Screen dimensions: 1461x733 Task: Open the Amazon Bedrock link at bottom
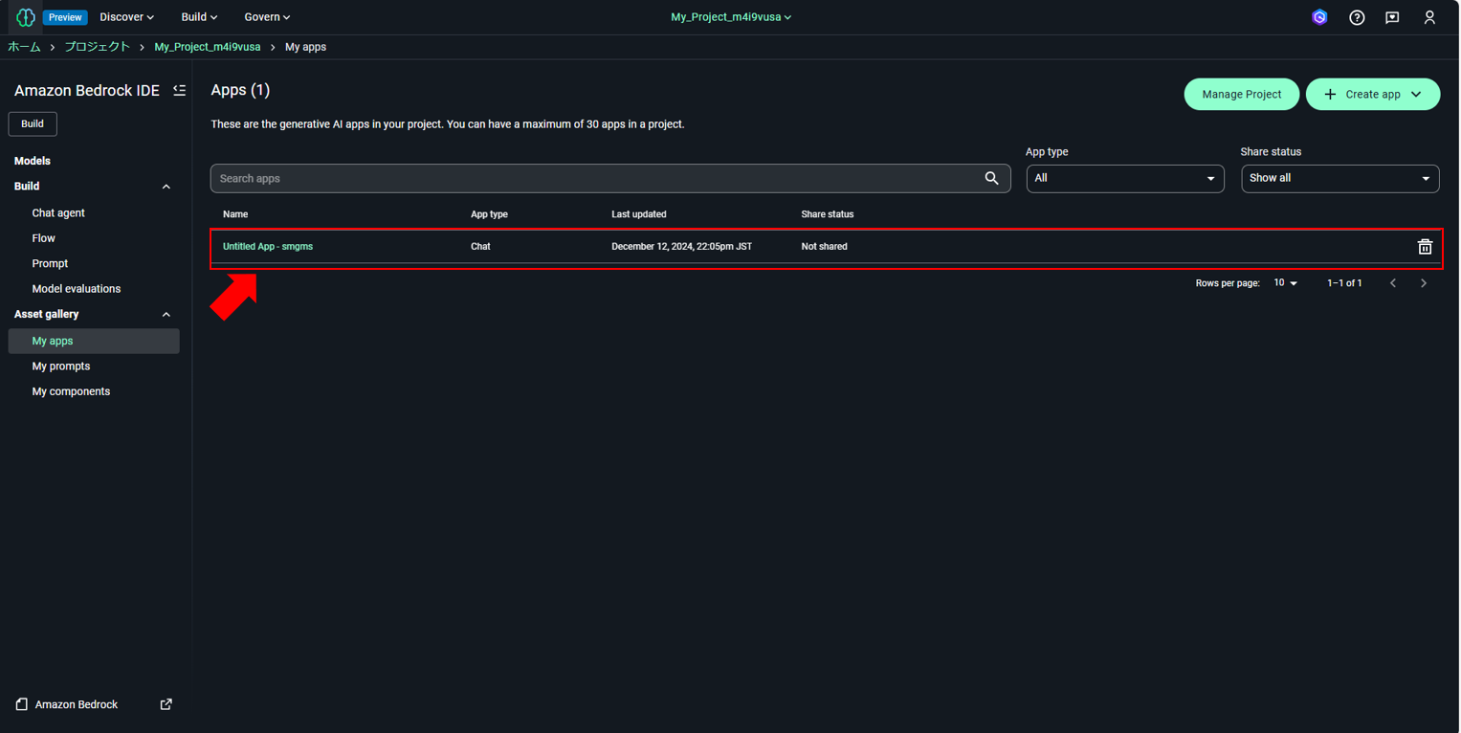[77, 704]
